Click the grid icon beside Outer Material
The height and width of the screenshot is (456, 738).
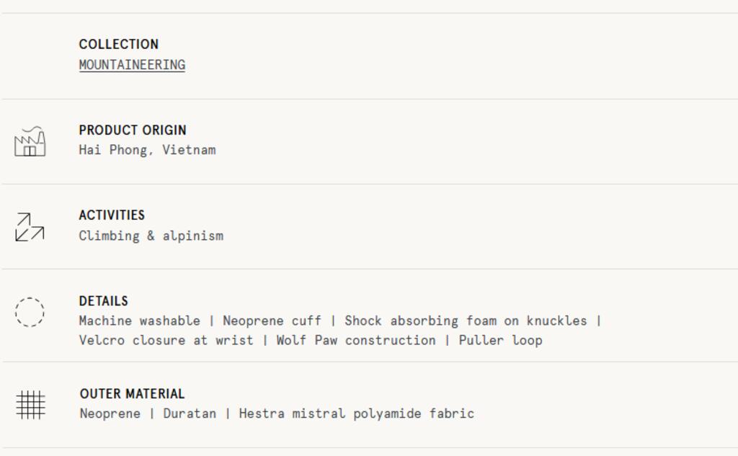(x=30, y=405)
